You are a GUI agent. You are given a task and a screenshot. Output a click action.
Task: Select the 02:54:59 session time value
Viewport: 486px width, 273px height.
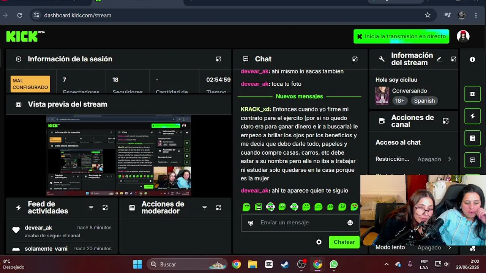pos(218,80)
